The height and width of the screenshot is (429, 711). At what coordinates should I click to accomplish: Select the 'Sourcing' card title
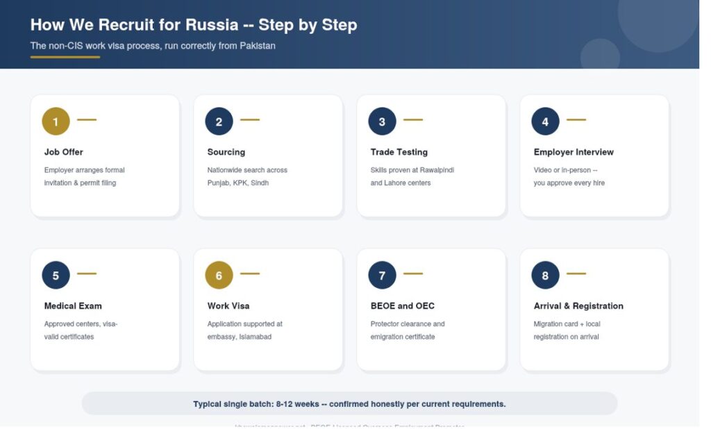pos(226,152)
